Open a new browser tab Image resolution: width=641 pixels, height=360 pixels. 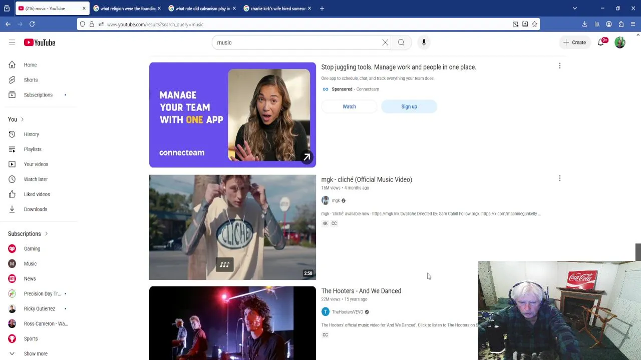[322, 8]
